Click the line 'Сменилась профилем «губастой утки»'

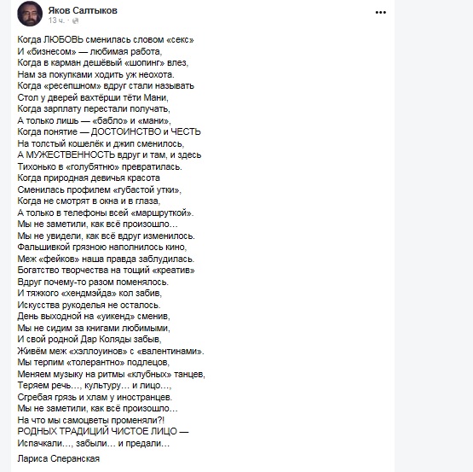[x=100, y=189]
